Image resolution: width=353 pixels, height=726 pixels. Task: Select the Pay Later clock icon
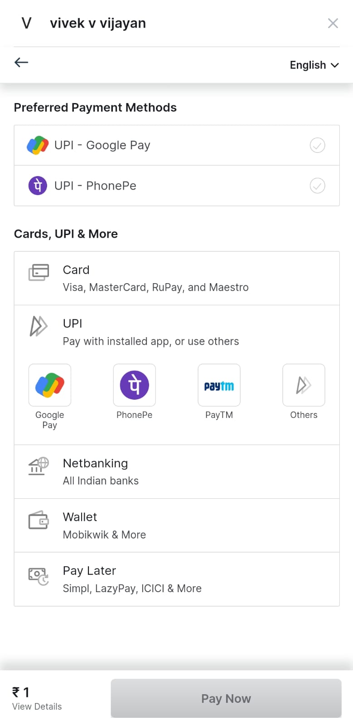pyautogui.click(x=38, y=574)
